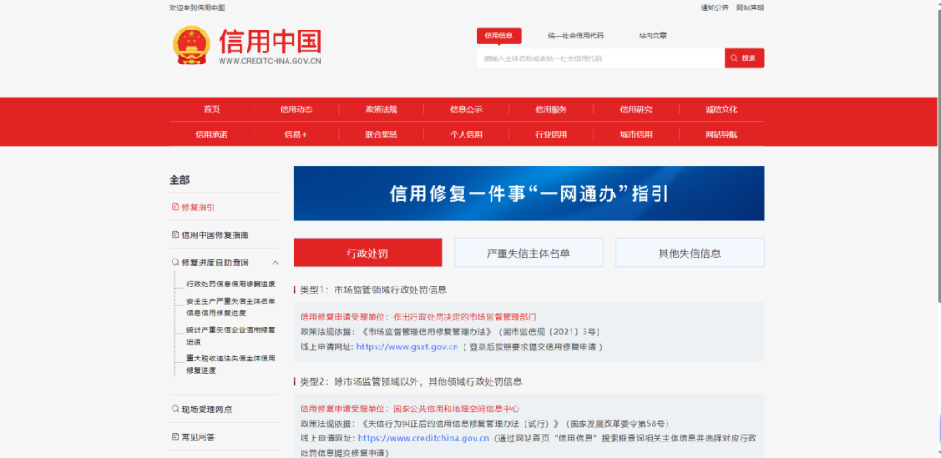Open 政策法规 navigation item

[x=381, y=110]
